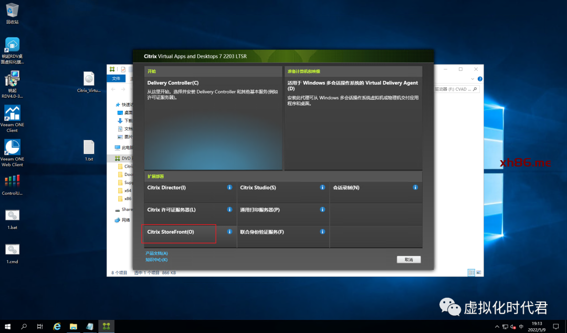This screenshot has height=333, width=567.
Task: Open info for Citrix 许可证服务器
Action: [x=229, y=209]
